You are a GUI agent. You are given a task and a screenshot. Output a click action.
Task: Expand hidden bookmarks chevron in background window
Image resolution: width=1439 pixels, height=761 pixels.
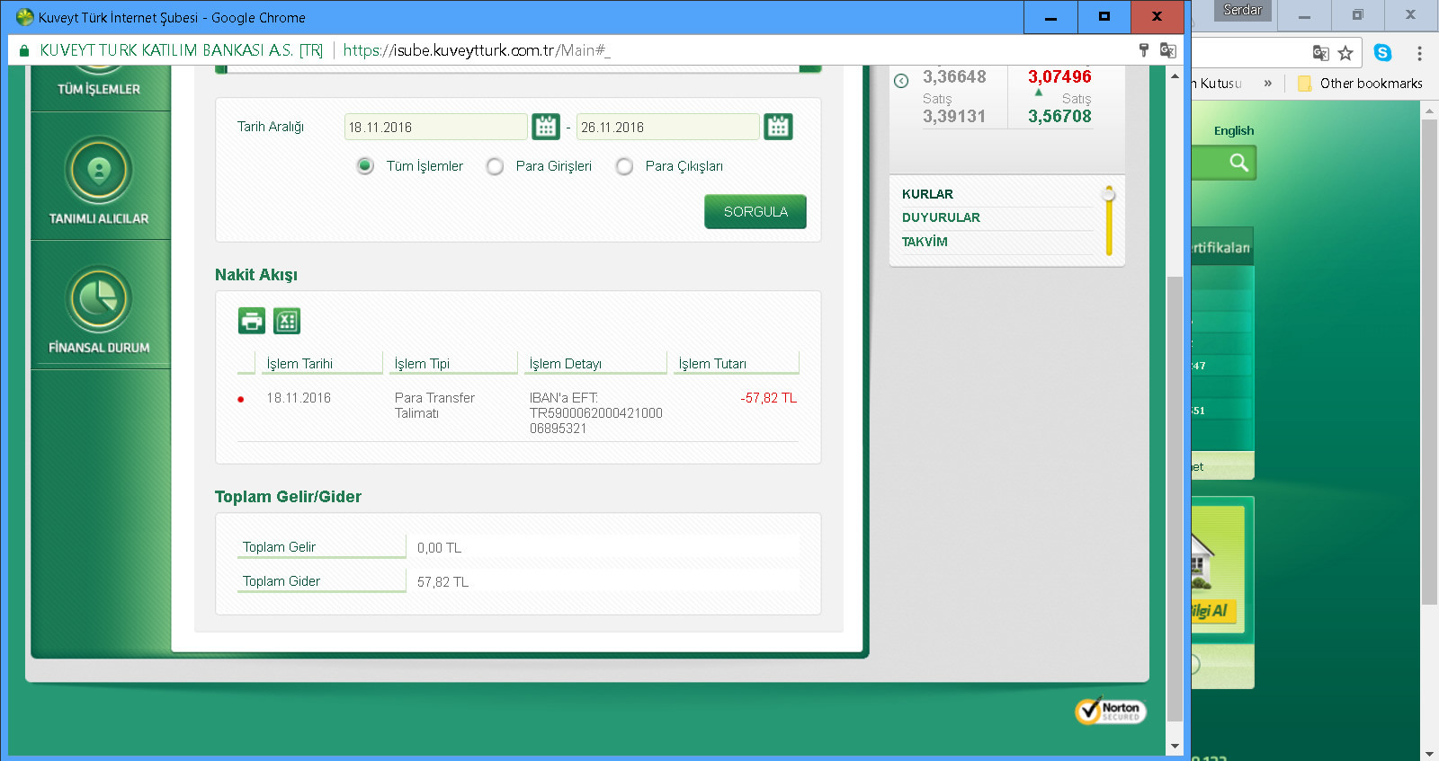[1268, 84]
